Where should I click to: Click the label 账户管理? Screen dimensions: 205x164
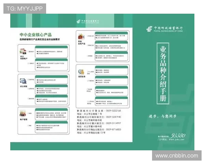click(24, 119)
